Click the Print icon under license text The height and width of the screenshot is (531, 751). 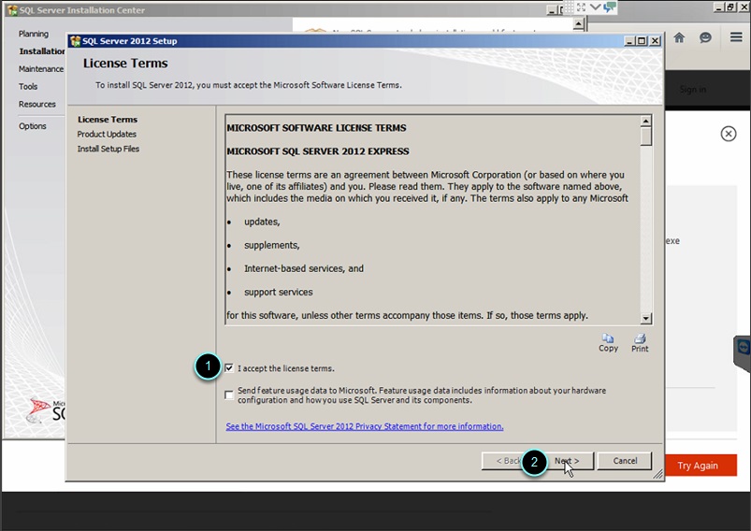[640, 338]
